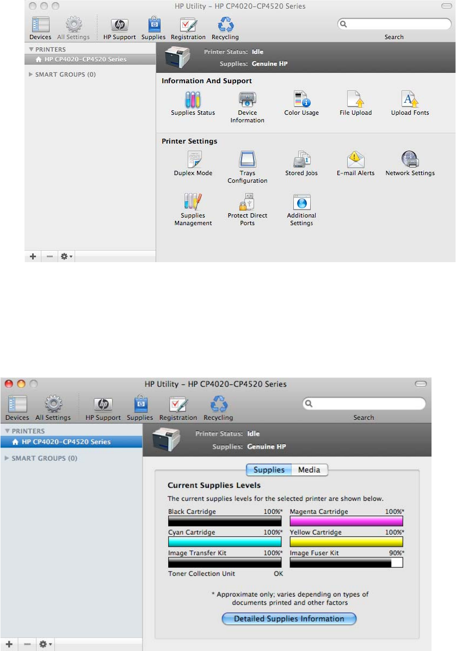Click Cyan Cartridge level bar

click(x=225, y=542)
